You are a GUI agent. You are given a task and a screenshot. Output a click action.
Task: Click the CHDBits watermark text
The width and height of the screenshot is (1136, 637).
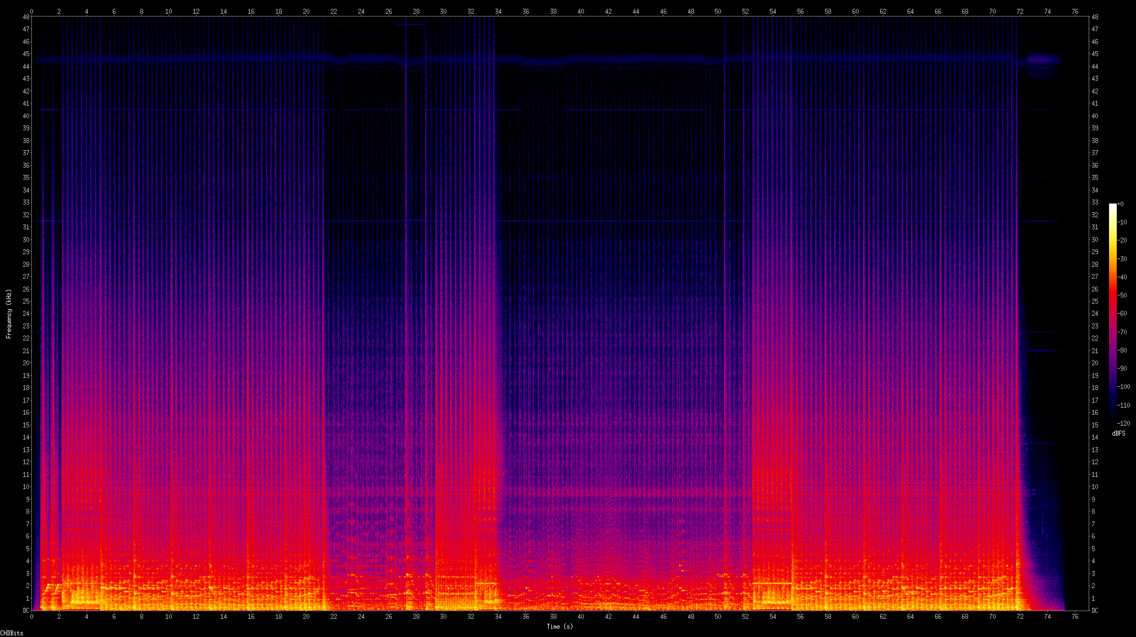pyautogui.click(x=12, y=633)
